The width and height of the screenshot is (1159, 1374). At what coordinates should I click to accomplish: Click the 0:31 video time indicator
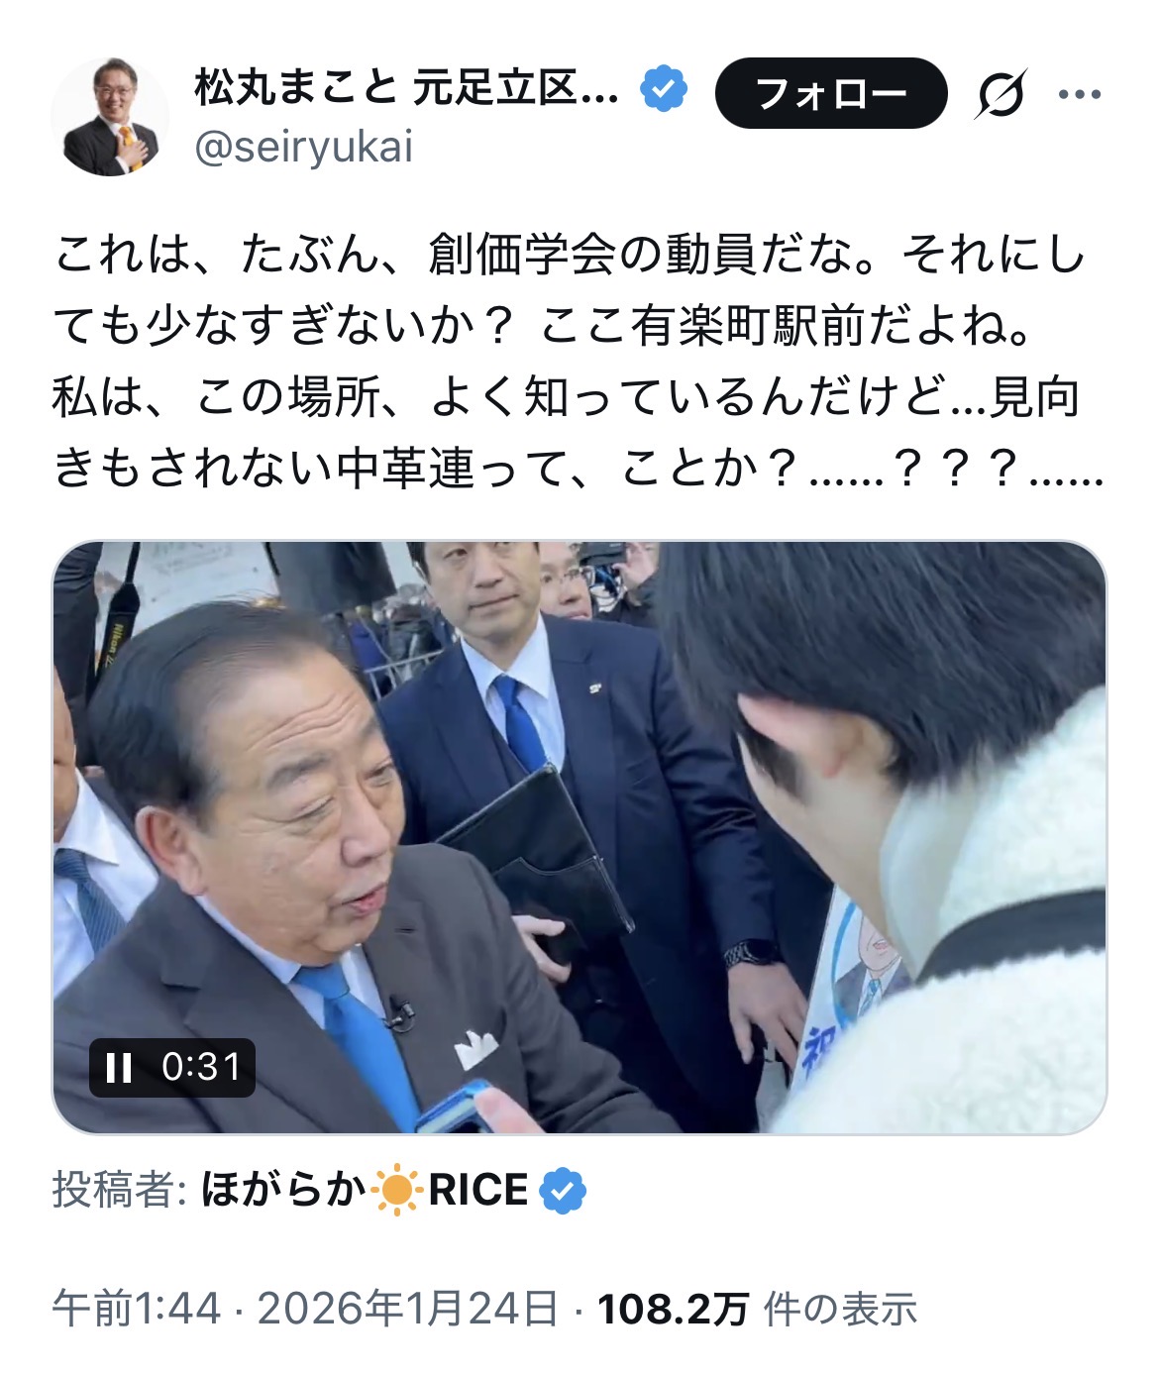click(x=202, y=1068)
